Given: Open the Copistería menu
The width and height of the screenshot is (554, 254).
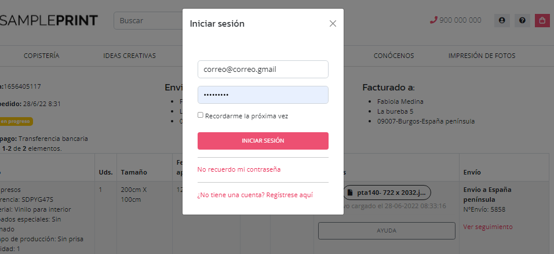Looking at the screenshot, I should tap(42, 56).
